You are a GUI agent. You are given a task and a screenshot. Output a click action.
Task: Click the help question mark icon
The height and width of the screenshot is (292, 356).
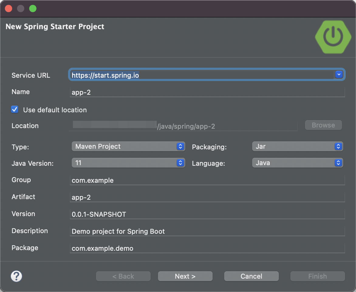[16, 276]
